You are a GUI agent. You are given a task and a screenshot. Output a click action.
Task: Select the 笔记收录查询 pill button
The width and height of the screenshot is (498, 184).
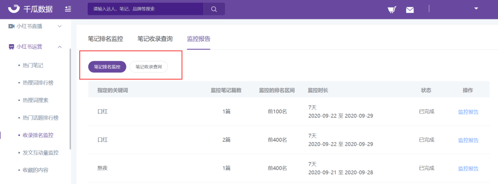[x=148, y=67]
